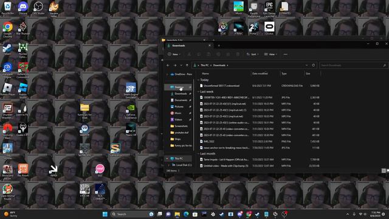389x219 pixels.
Task: Open the Recycle Bin desktop icon
Action: pyautogui.click(x=7, y=8)
